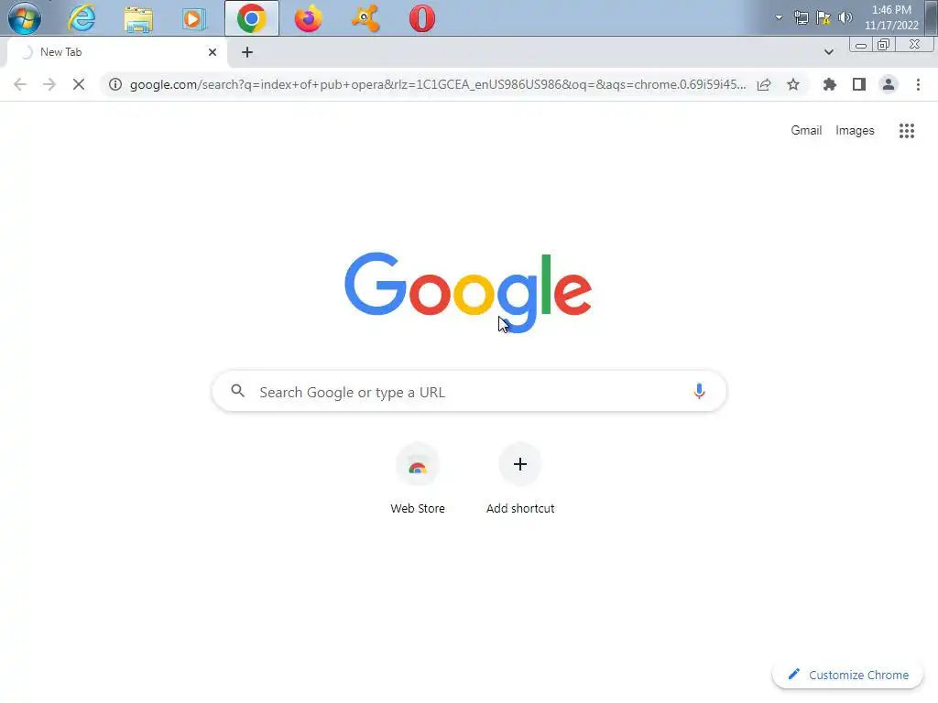This screenshot has width=938, height=703.
Task: Open Chrome three-dot menu
Action: pos(918,84)
